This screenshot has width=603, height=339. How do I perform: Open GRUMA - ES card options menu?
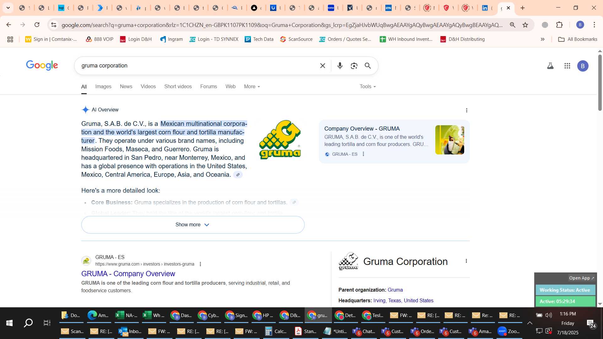pyautogui.click(x=363, y=154)
